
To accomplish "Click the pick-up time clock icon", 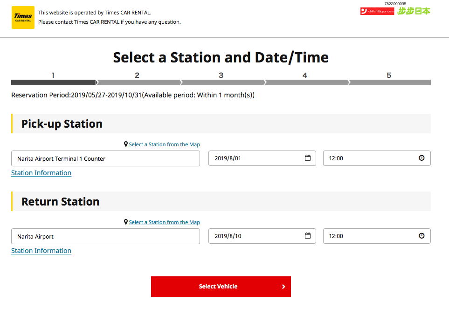I will (421, 158).
